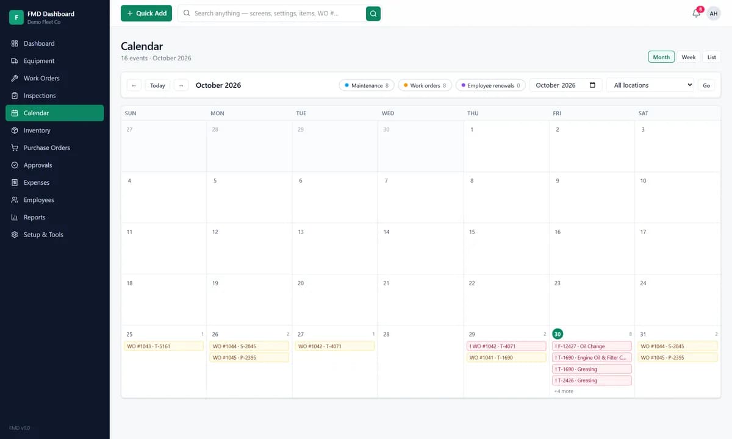
Task: Switch to List view
Action: 712,57
